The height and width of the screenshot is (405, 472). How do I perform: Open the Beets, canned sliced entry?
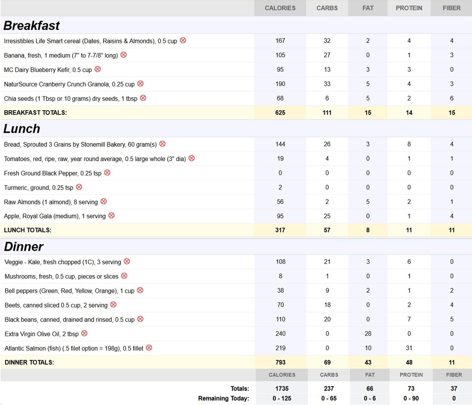56,305
